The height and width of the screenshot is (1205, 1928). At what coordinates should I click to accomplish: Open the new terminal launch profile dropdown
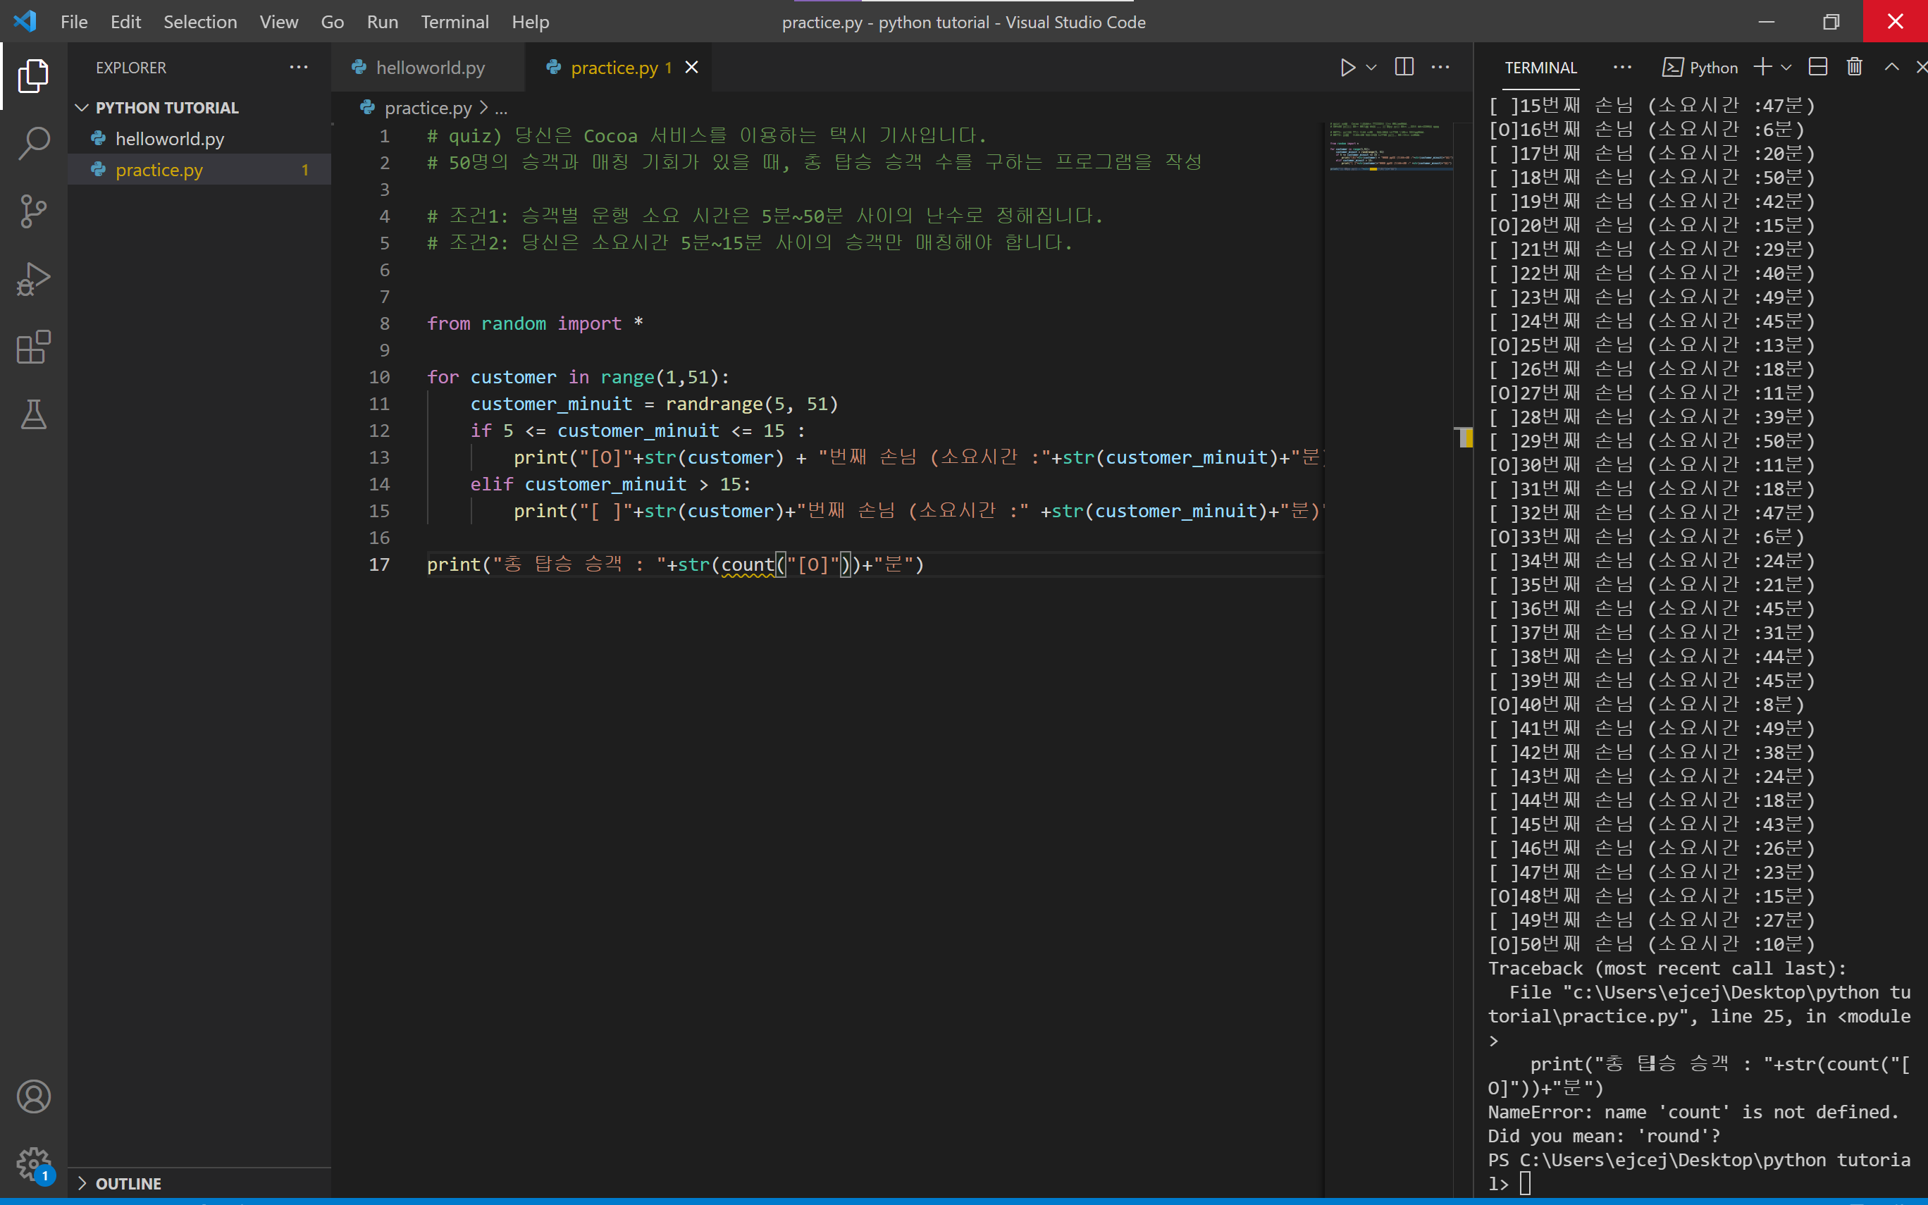click(x=1786, y=68)
